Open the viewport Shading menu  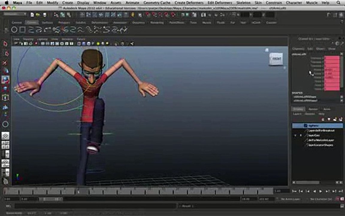click(28, 39)
